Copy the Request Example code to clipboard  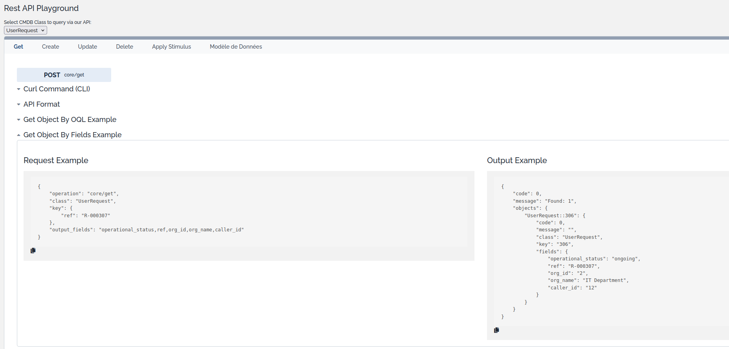[33, 251]
